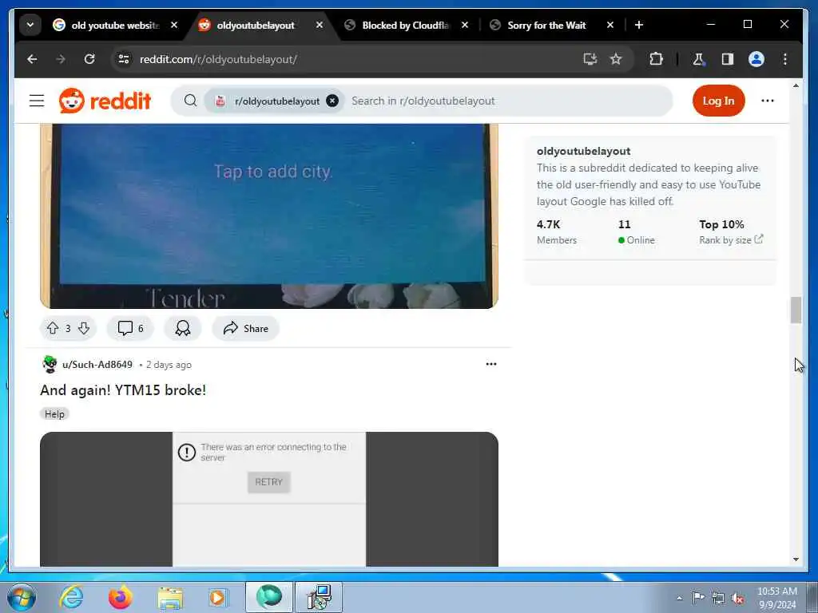Open the Extensions puzzle icon
818x613 pixels.
click(657, 59)
